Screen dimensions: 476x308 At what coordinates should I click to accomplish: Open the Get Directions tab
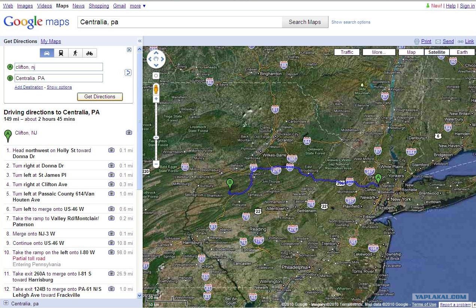(21, 41)
